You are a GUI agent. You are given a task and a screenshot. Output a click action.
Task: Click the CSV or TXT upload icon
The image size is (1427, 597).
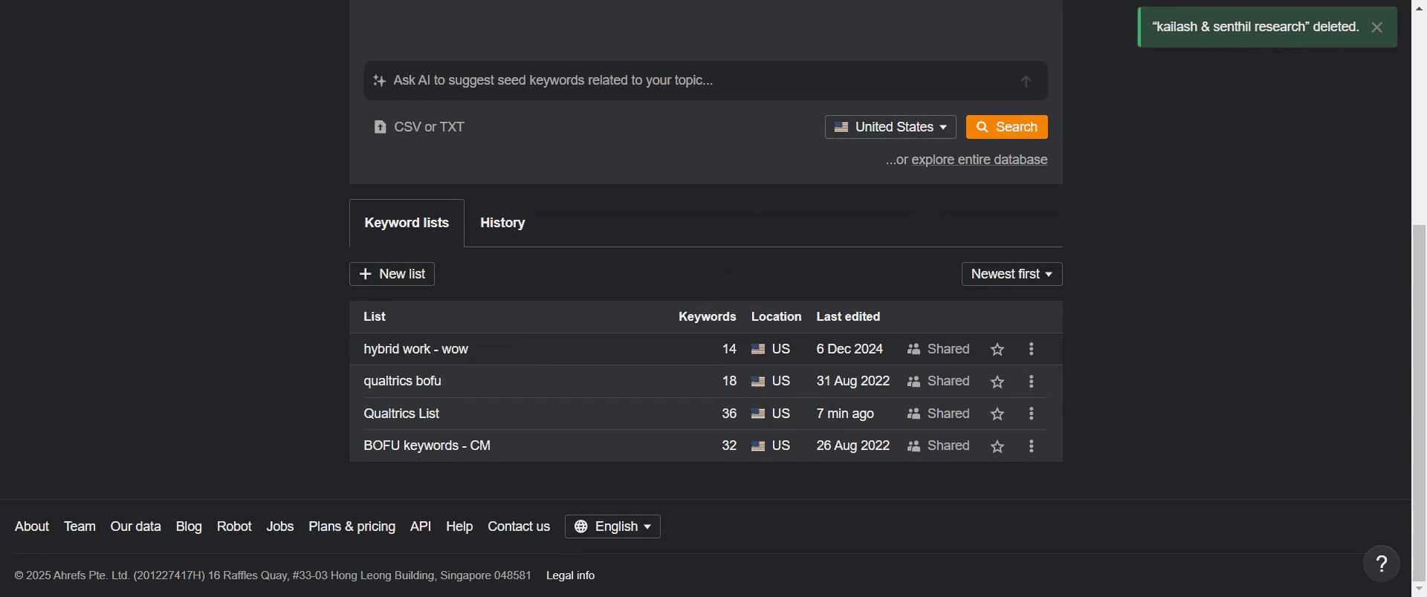coord(380,127)
